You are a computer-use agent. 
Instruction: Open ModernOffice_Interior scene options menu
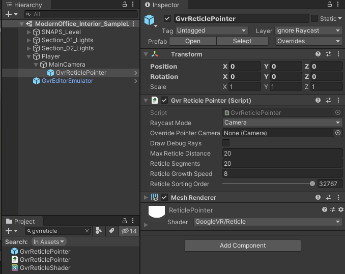coord(133,24)
